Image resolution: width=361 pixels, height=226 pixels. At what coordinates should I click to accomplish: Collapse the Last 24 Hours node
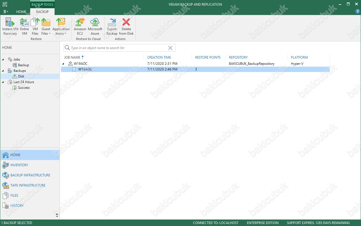[x=3, y=82]
